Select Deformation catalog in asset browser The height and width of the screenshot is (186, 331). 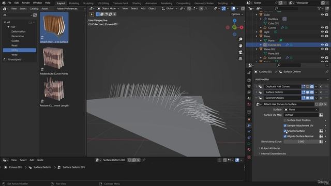(19, 32)
